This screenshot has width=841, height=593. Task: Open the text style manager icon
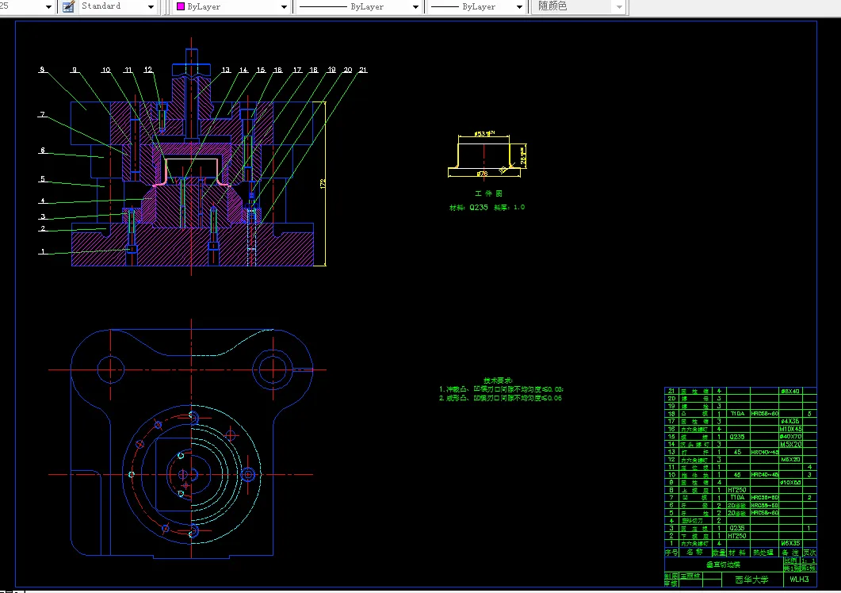(68, 6)
